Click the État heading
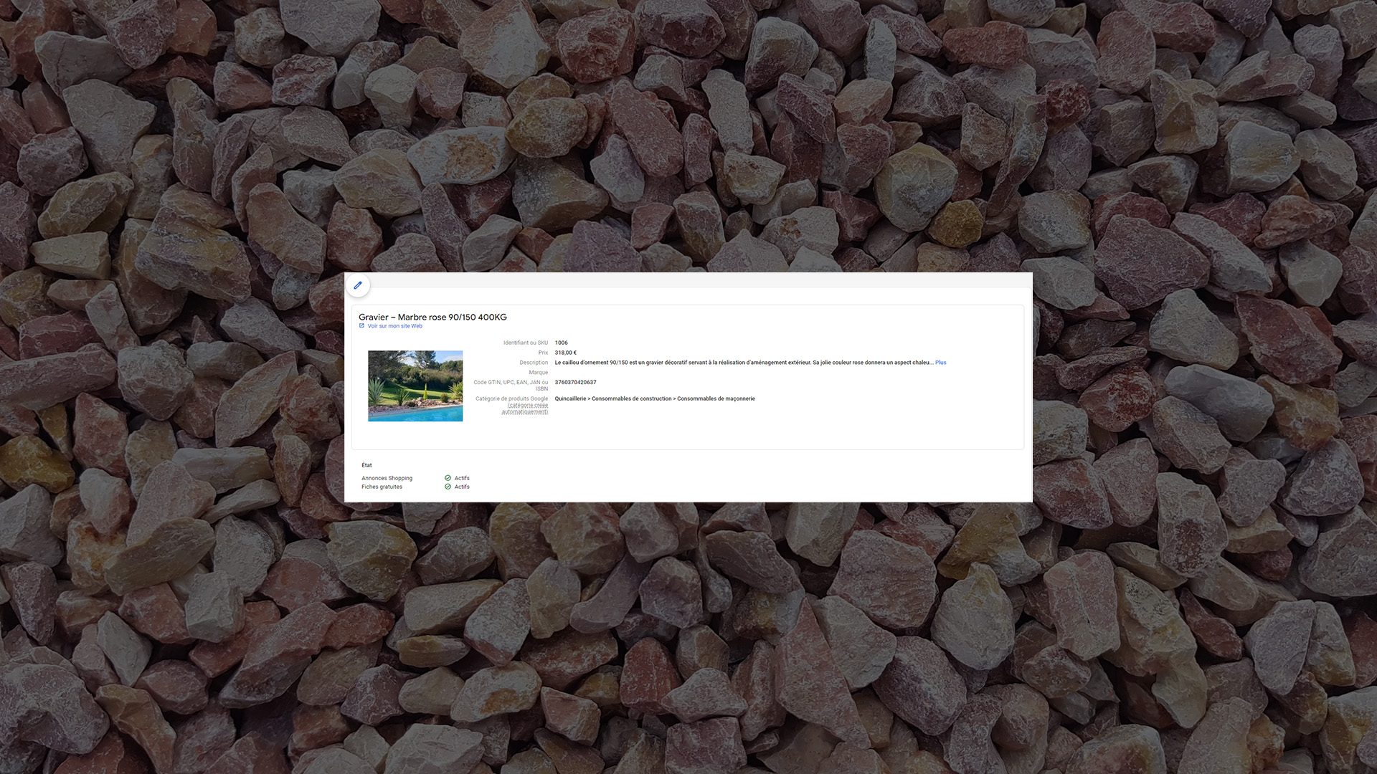 366,465
